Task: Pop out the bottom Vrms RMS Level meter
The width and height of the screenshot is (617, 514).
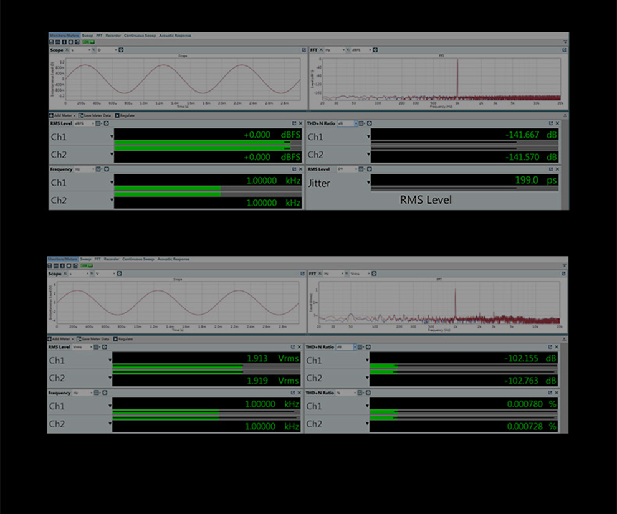Action: [292, 347]
